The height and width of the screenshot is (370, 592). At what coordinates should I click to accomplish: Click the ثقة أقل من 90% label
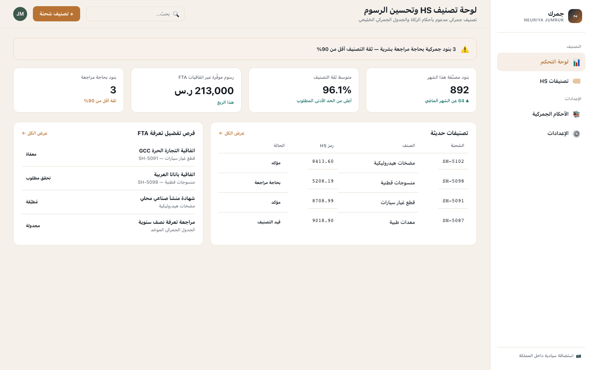[100, 101]
